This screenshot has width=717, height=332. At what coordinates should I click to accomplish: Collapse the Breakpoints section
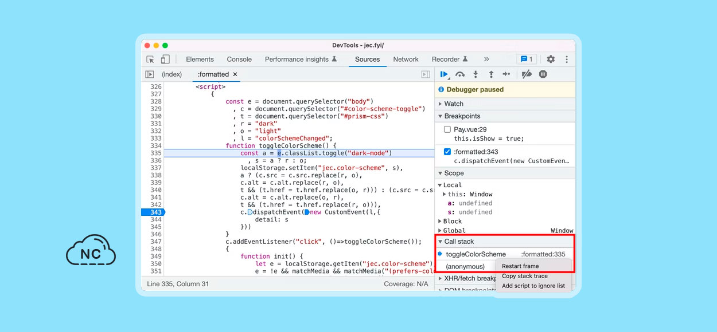[505, 116]
